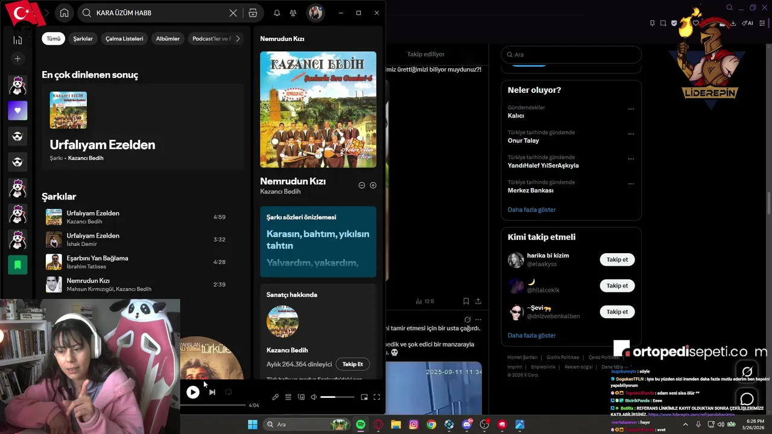This screenshot has height=434, width=772.
Task: Seek on the Spotify track progress bar
Action: pos(214,405)
